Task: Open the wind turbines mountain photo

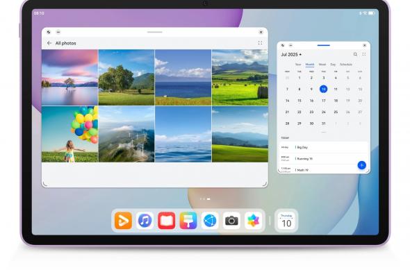Action: coord(126,134)
